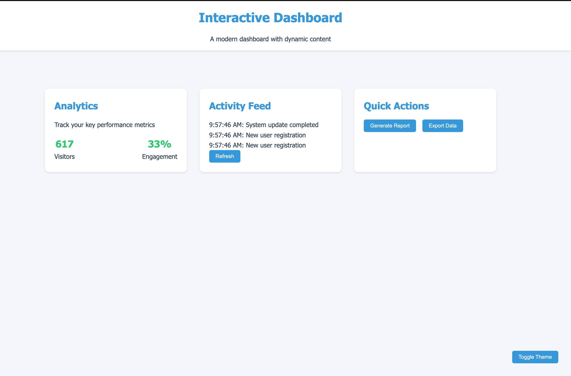Screen dimensions: 571x376
Task: Click the Toggle Theme button
Action: [x=535, y=357]
